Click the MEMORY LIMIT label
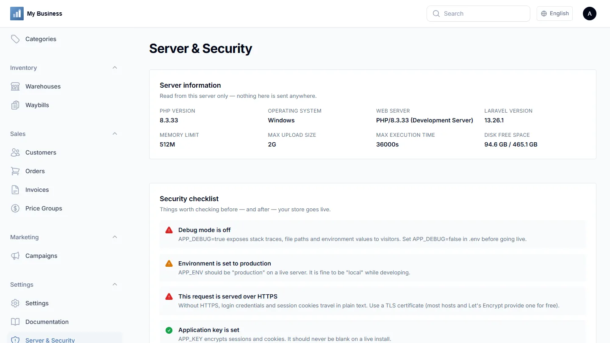Viewport: 610px width, 343px height. (179, 135)
